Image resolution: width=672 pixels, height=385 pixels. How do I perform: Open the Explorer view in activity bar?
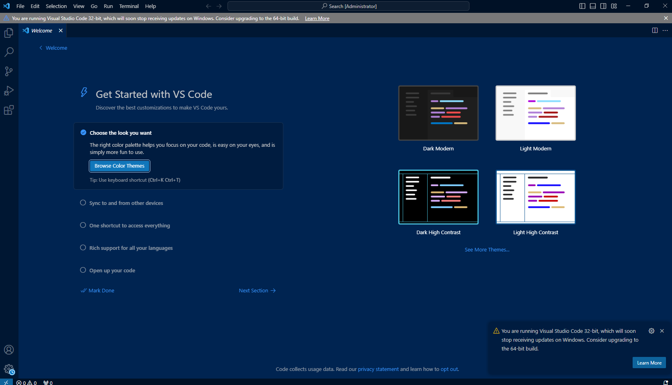[9, 33]
